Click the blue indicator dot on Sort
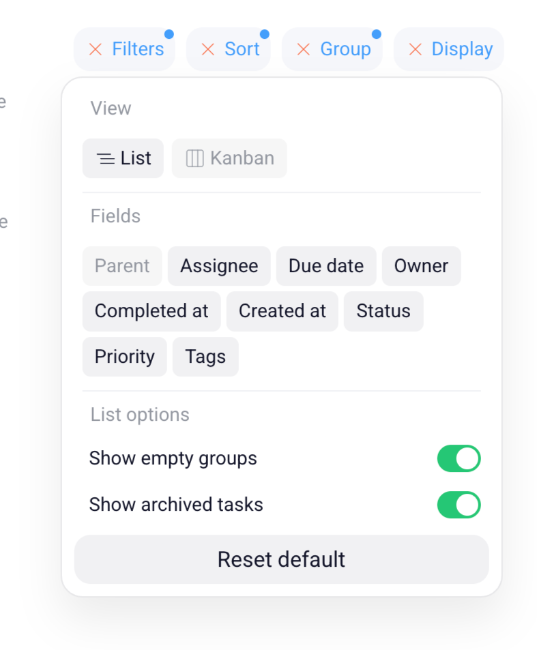The width and height of the screenshot is (537, 650). tap(265, 32)
